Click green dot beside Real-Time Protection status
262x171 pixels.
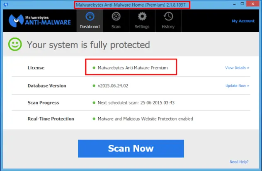(94, 119)
